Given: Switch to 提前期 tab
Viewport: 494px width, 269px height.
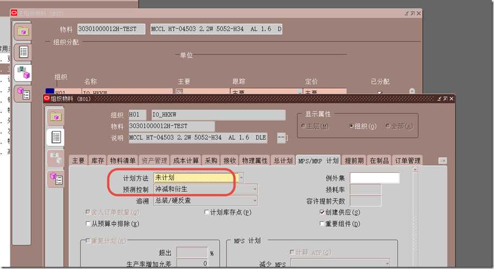Looking at the screenshot, I should [354, 160].
